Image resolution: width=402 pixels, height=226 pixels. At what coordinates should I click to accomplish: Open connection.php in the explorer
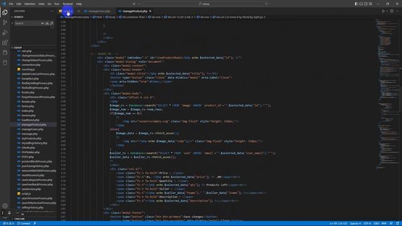pos(31,65)
